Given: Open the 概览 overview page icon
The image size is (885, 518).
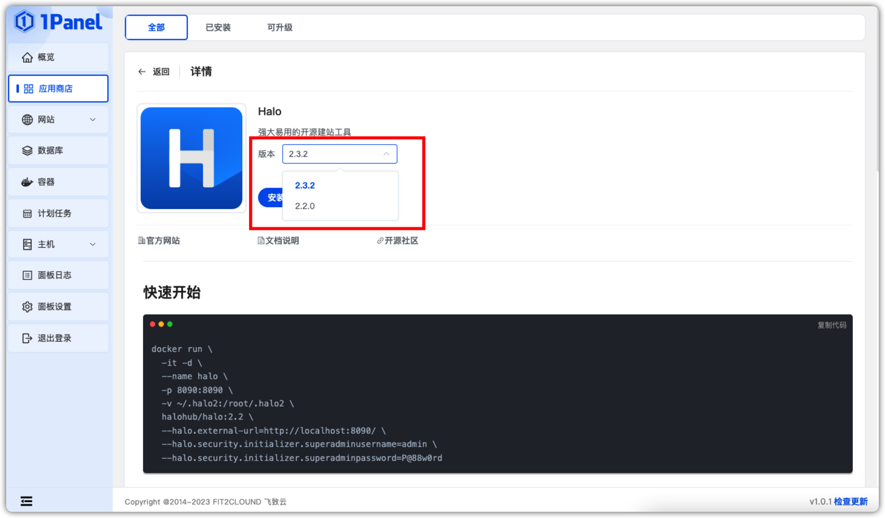Looking at the screenshot, I should 27,56.
